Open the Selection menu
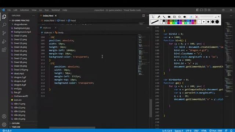 24,10
